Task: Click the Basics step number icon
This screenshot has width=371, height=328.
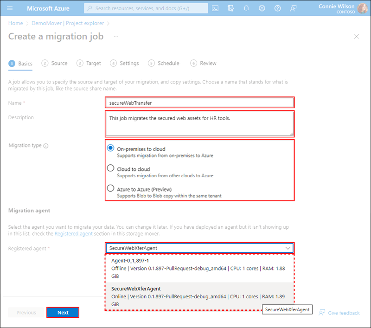Action: (12, 64)
